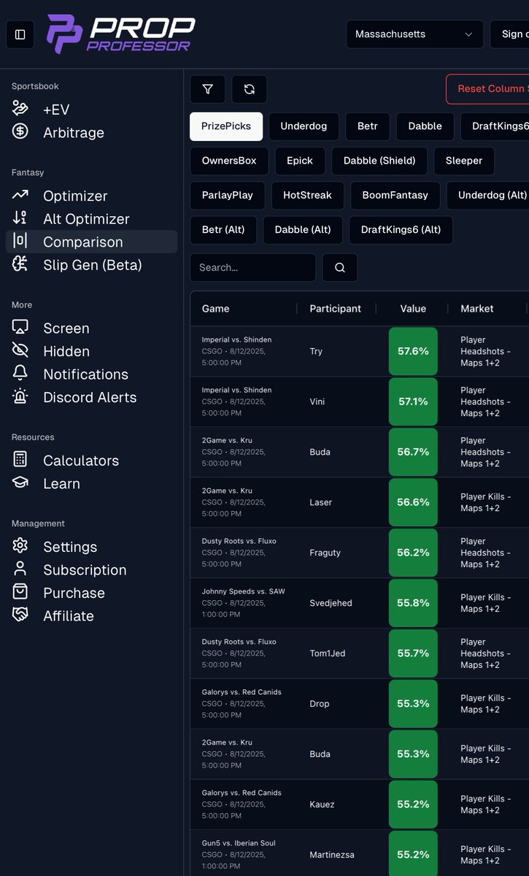This screenshot has height=876, width=529.
Task: Open Optimizer trend icon
Action: click(x=20, y=195)
